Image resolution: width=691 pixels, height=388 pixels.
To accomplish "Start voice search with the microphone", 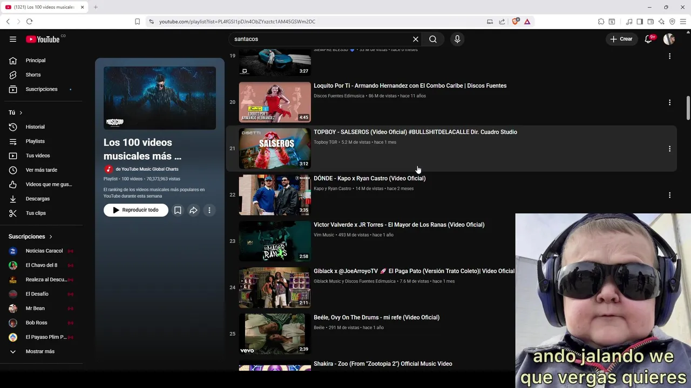I will (x=457, y=39).
